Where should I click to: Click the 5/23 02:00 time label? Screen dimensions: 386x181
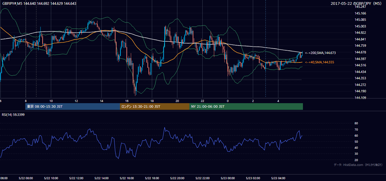click(253, 178)
